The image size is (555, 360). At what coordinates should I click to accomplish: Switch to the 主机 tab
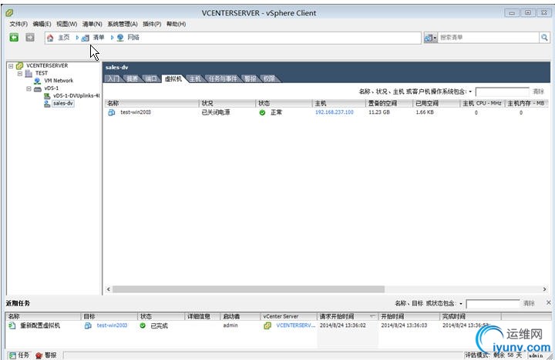click(195, 78)
